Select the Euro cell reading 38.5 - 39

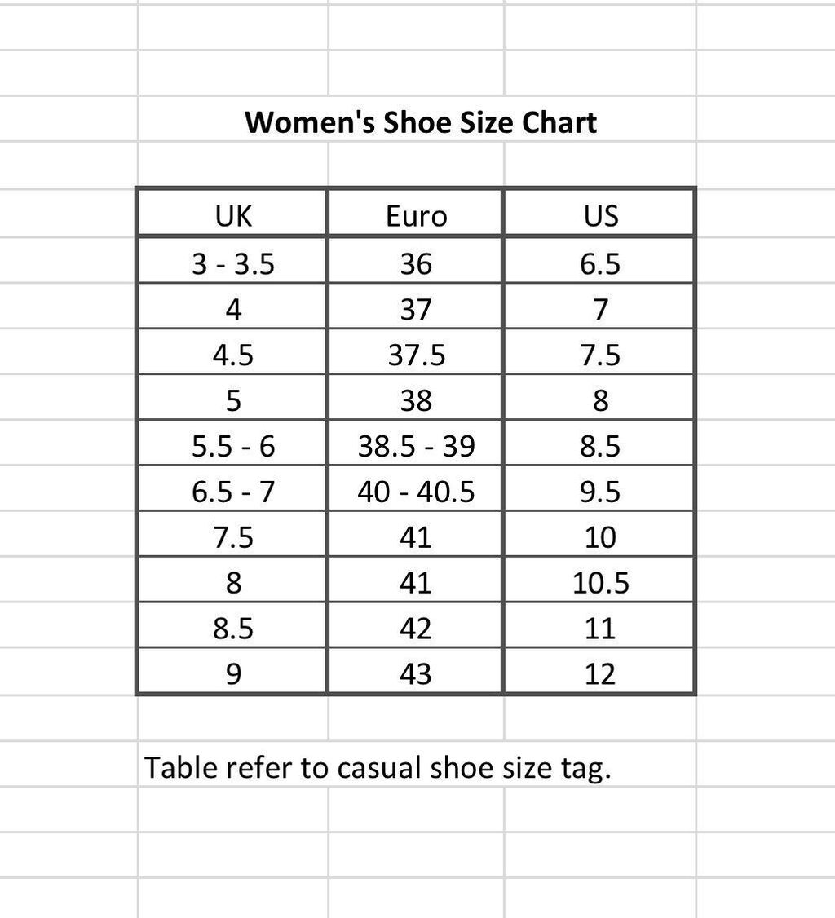416,446
